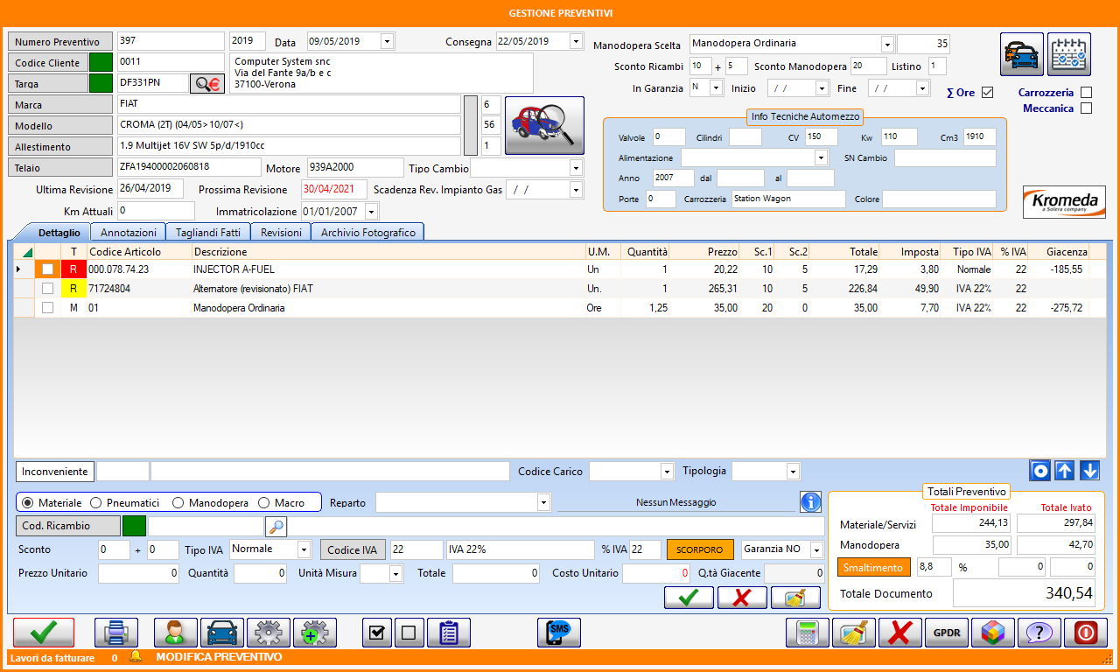Search spare part with magnifier by Cod. Ricambio
Screen dimensions: 1120x672
point(276,526)
